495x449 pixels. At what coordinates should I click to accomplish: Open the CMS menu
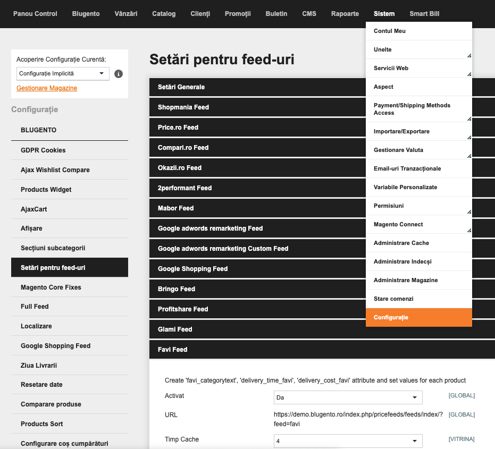click(309, 14)
